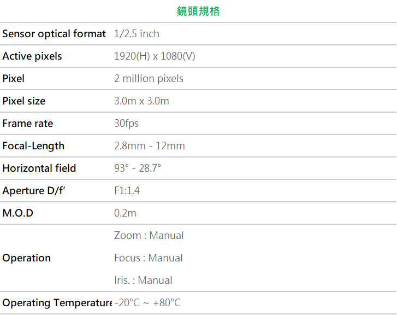Screen dimensions: 397x315
Task: Select the Pixel row label
Action: tap(14, 79)
